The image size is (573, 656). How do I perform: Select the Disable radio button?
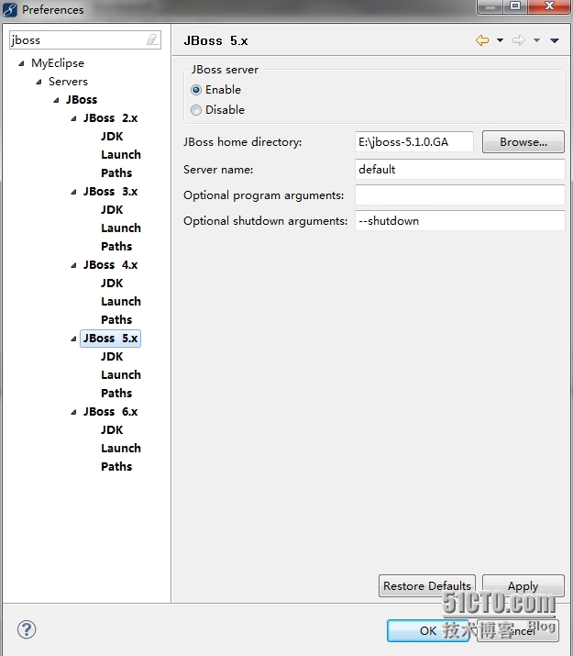(x=196, y=110)
